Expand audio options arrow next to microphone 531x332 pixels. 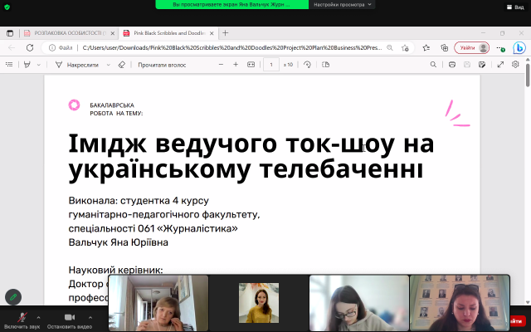click(37, 315)
